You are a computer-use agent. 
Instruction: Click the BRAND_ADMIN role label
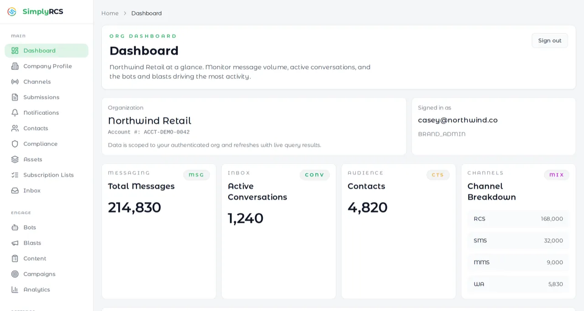coord(442,134)
